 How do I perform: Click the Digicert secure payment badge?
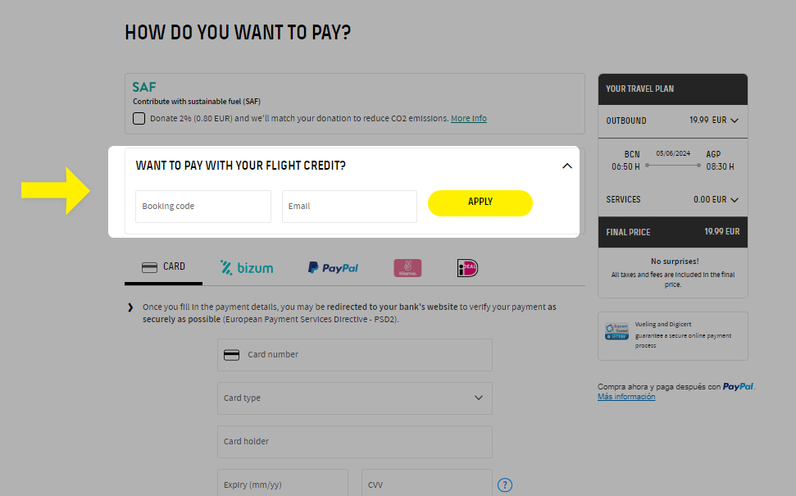click(x=616, y=330)
